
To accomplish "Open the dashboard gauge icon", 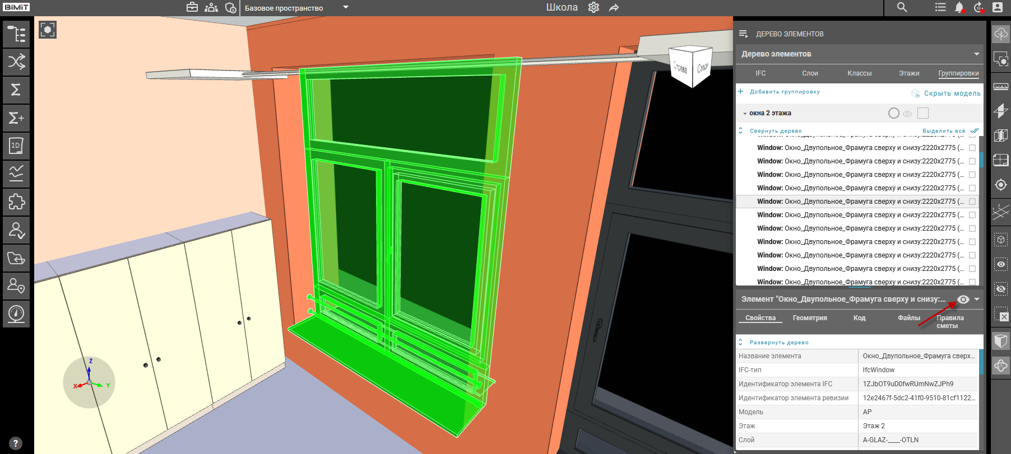I will [16, 313].
